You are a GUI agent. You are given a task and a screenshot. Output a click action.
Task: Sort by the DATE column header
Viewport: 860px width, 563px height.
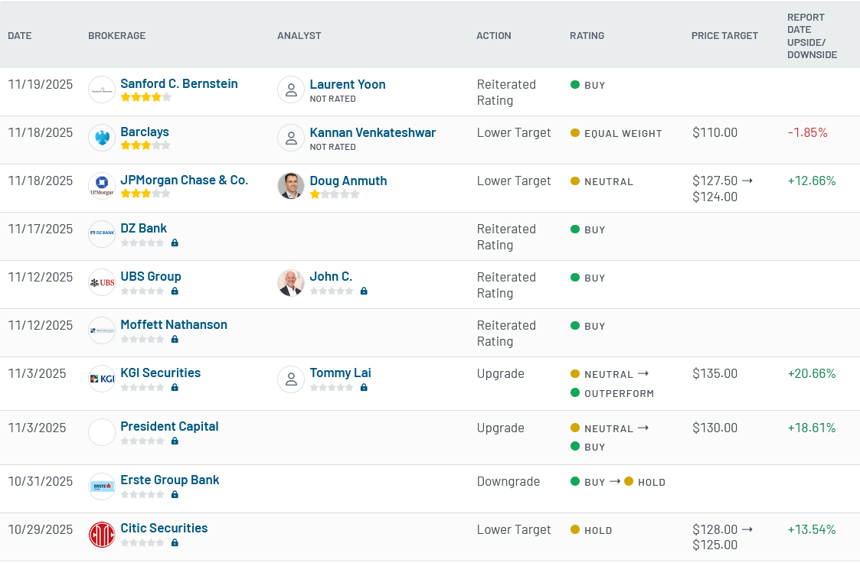[20, 36]
